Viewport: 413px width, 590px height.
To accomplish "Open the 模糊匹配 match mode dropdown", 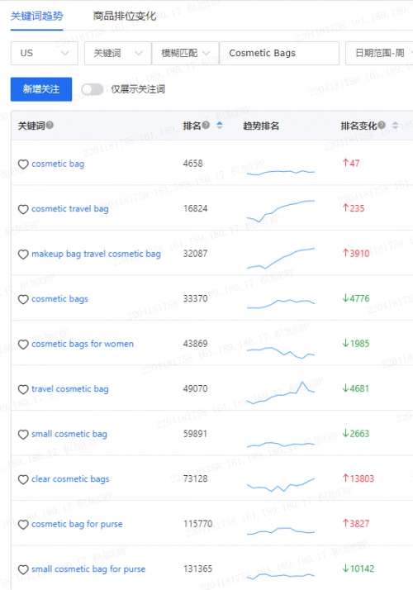I will 185,53.
